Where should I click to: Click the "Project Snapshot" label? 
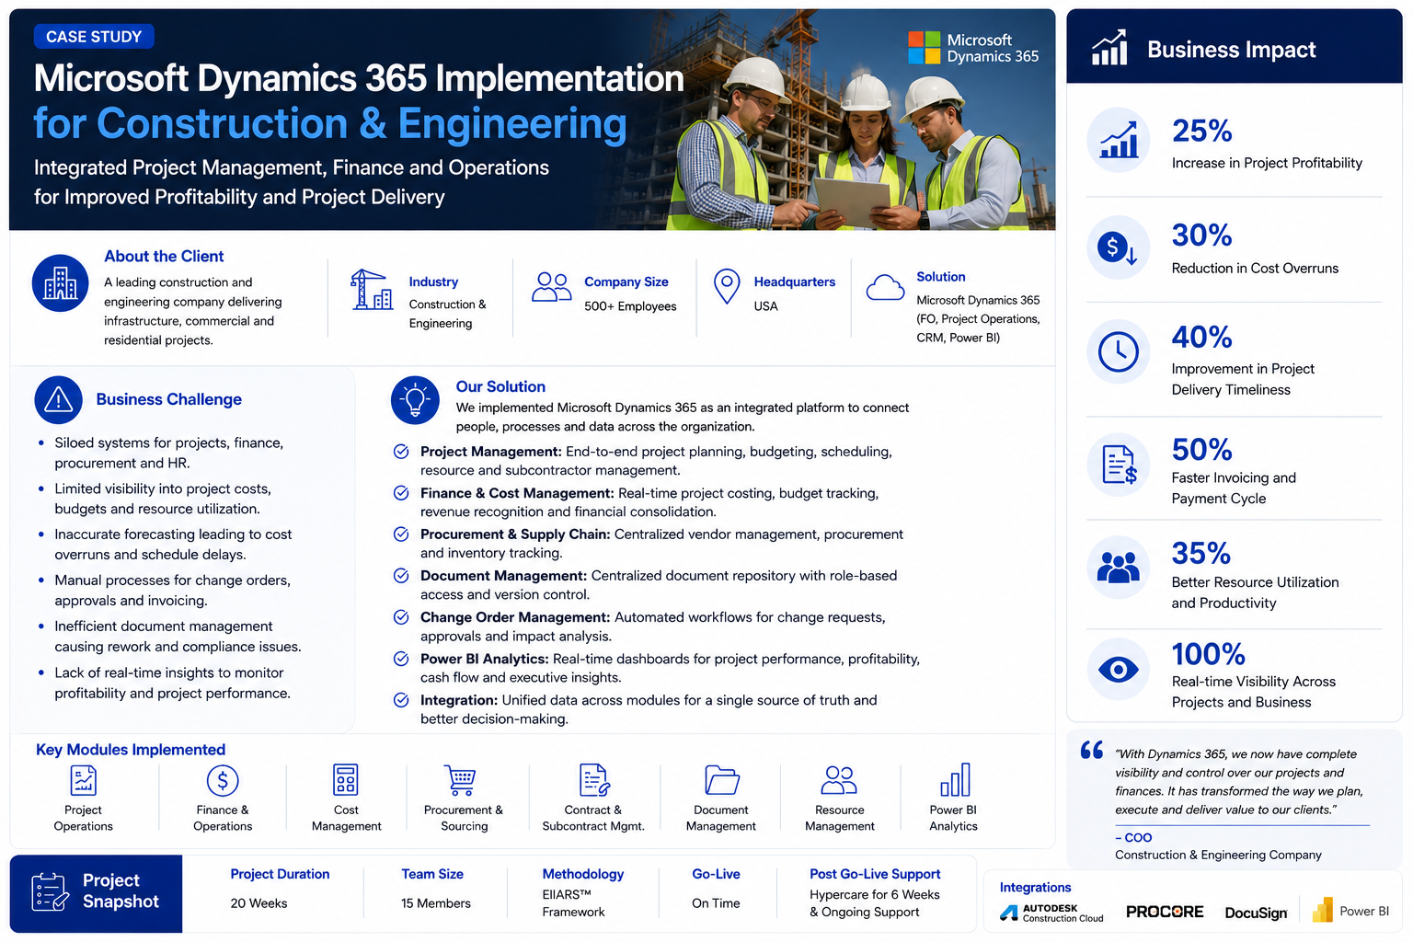click(121, 891)
